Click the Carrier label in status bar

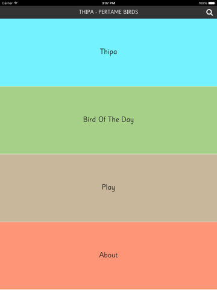point(7,3)
